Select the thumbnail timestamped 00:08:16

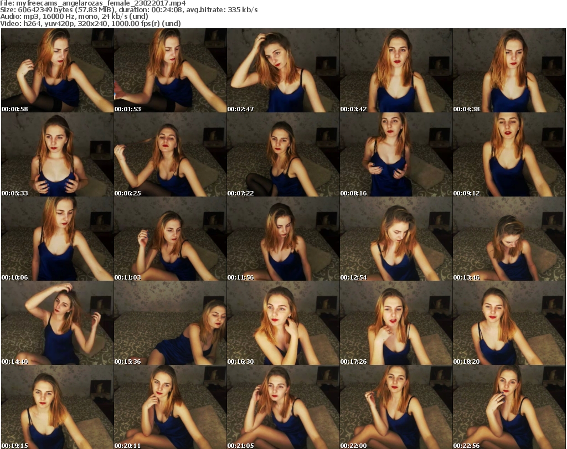pos(396,154)
